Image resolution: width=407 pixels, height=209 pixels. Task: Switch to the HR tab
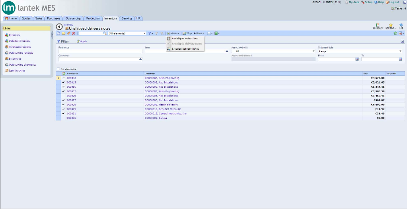click(138, 18)
